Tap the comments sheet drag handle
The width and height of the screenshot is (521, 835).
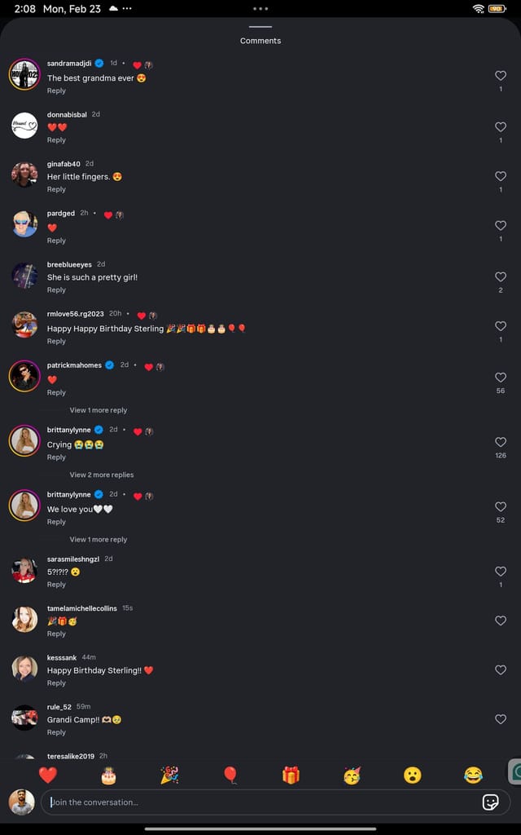click(x=260, y=27)
